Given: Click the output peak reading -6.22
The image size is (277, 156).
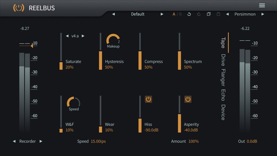Looking at the screenshot, I should click(x=245, y=28).
